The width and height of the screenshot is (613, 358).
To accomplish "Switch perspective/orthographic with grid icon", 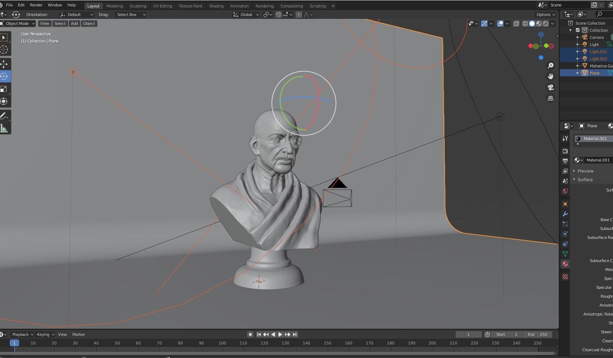I will click(x=551, y=98).
